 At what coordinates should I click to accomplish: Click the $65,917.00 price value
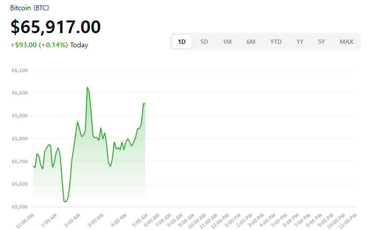pyautogui.click(x=56, y=27)
